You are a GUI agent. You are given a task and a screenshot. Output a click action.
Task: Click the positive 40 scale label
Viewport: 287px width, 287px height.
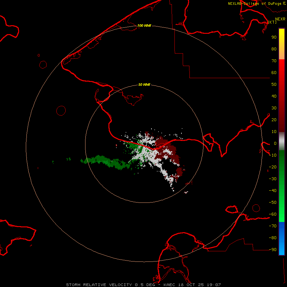click(x=274, y=96)
